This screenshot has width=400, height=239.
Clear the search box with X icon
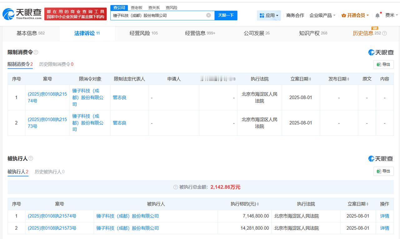208,15
